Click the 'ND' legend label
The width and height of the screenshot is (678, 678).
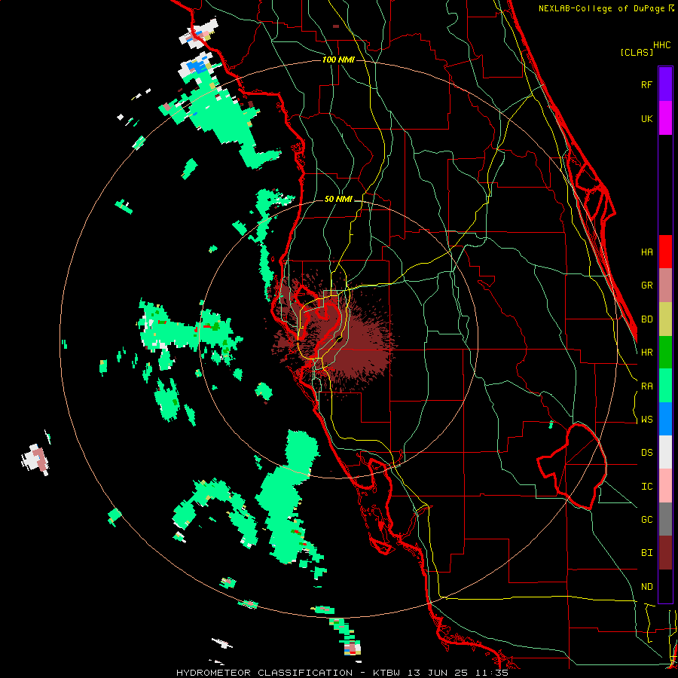(646, 587)
